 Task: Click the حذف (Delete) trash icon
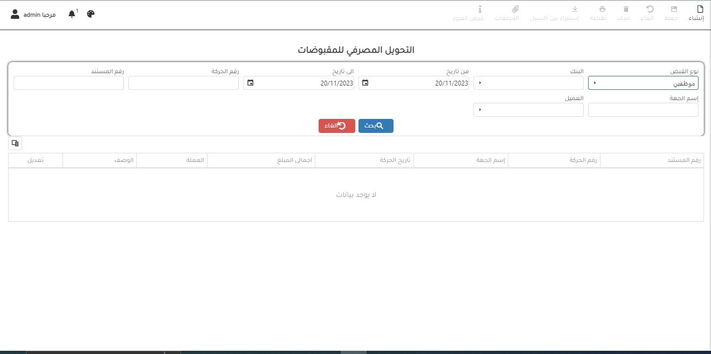[626, 9]
